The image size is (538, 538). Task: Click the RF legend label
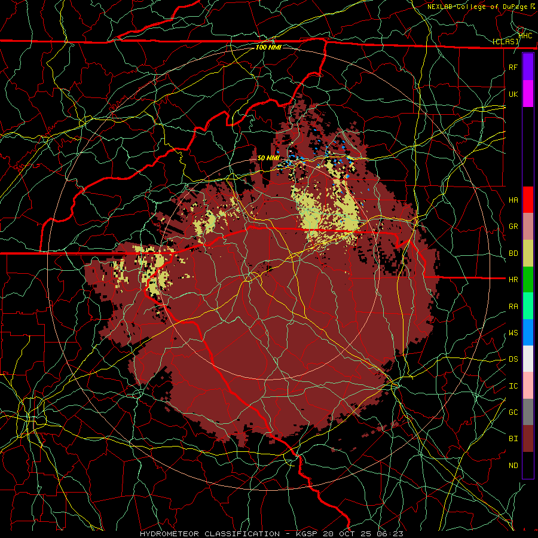coord(513,67)
